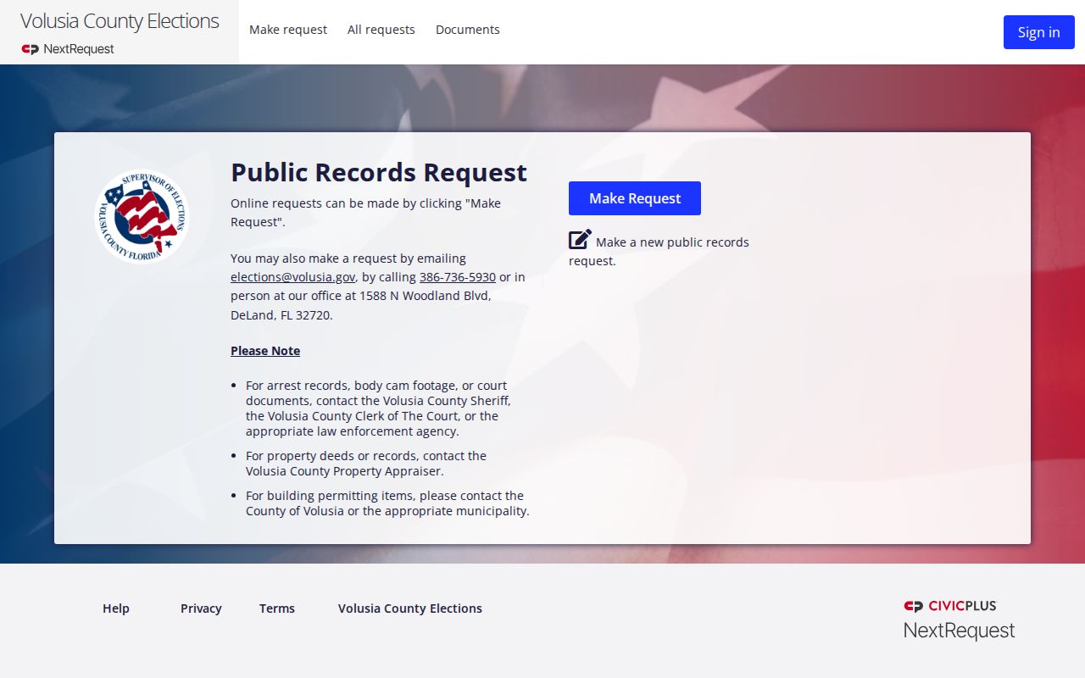This screenshot has width=1085, height=678.
Task: Click the underlined Please Note text
Action: click(265, 351)
